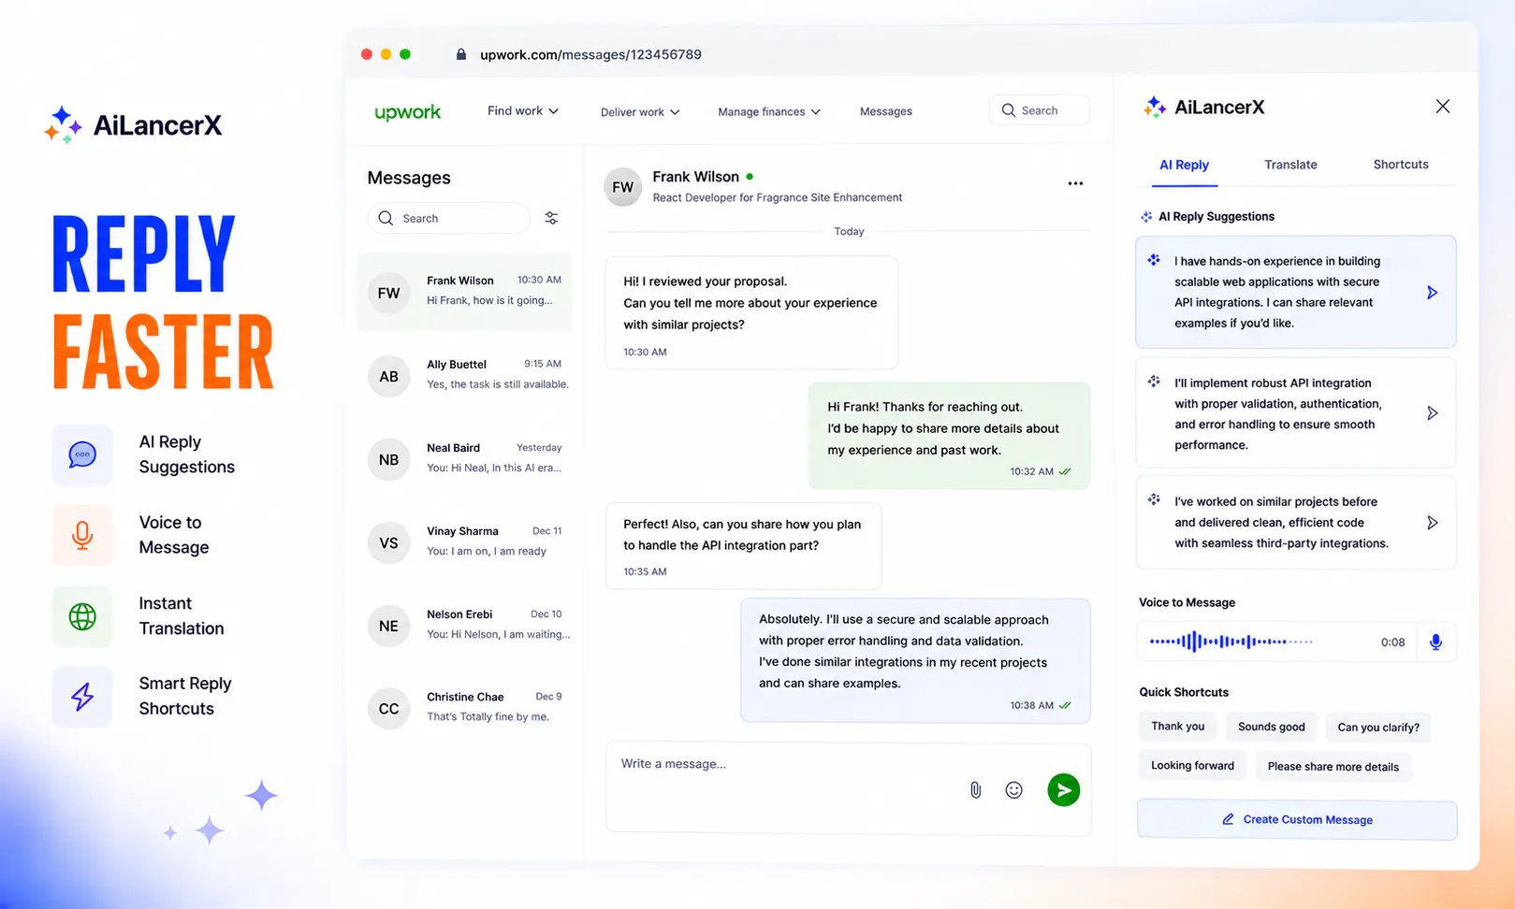Open message list filter settings
1515x909 pixels.
tap(551, 218)
